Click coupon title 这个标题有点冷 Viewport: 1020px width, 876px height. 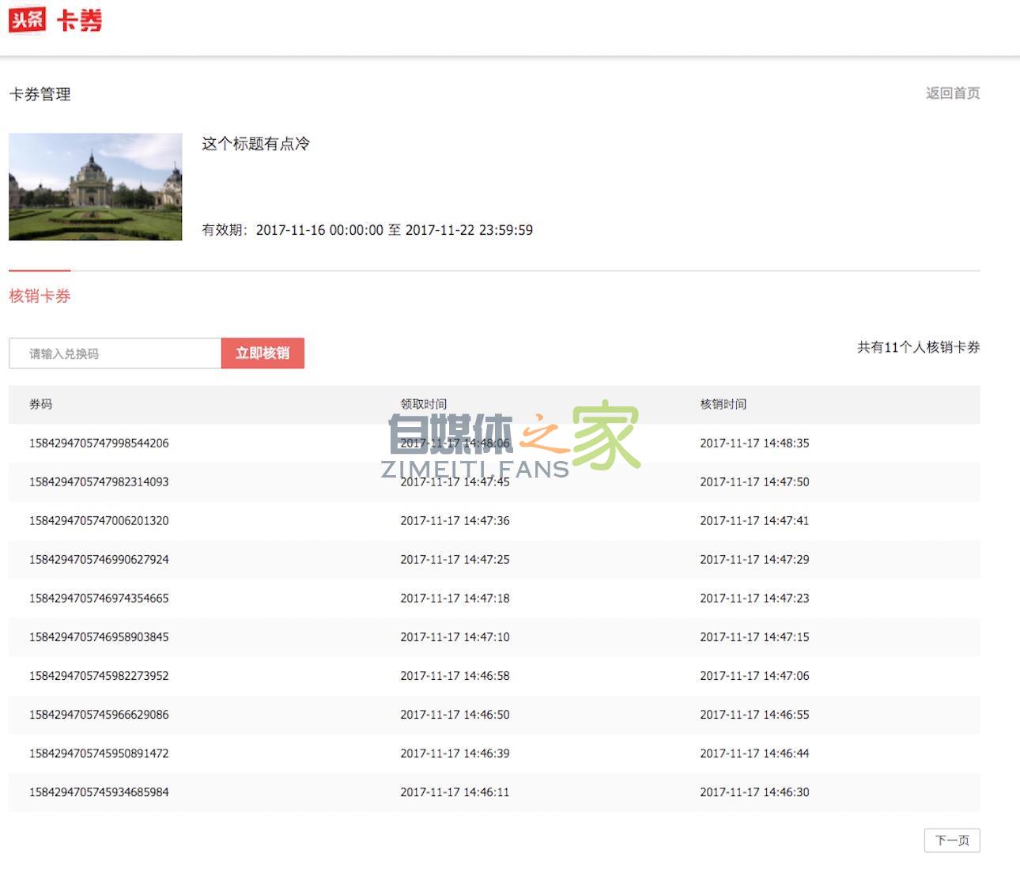pyautogui.click(x=255, y=144)
